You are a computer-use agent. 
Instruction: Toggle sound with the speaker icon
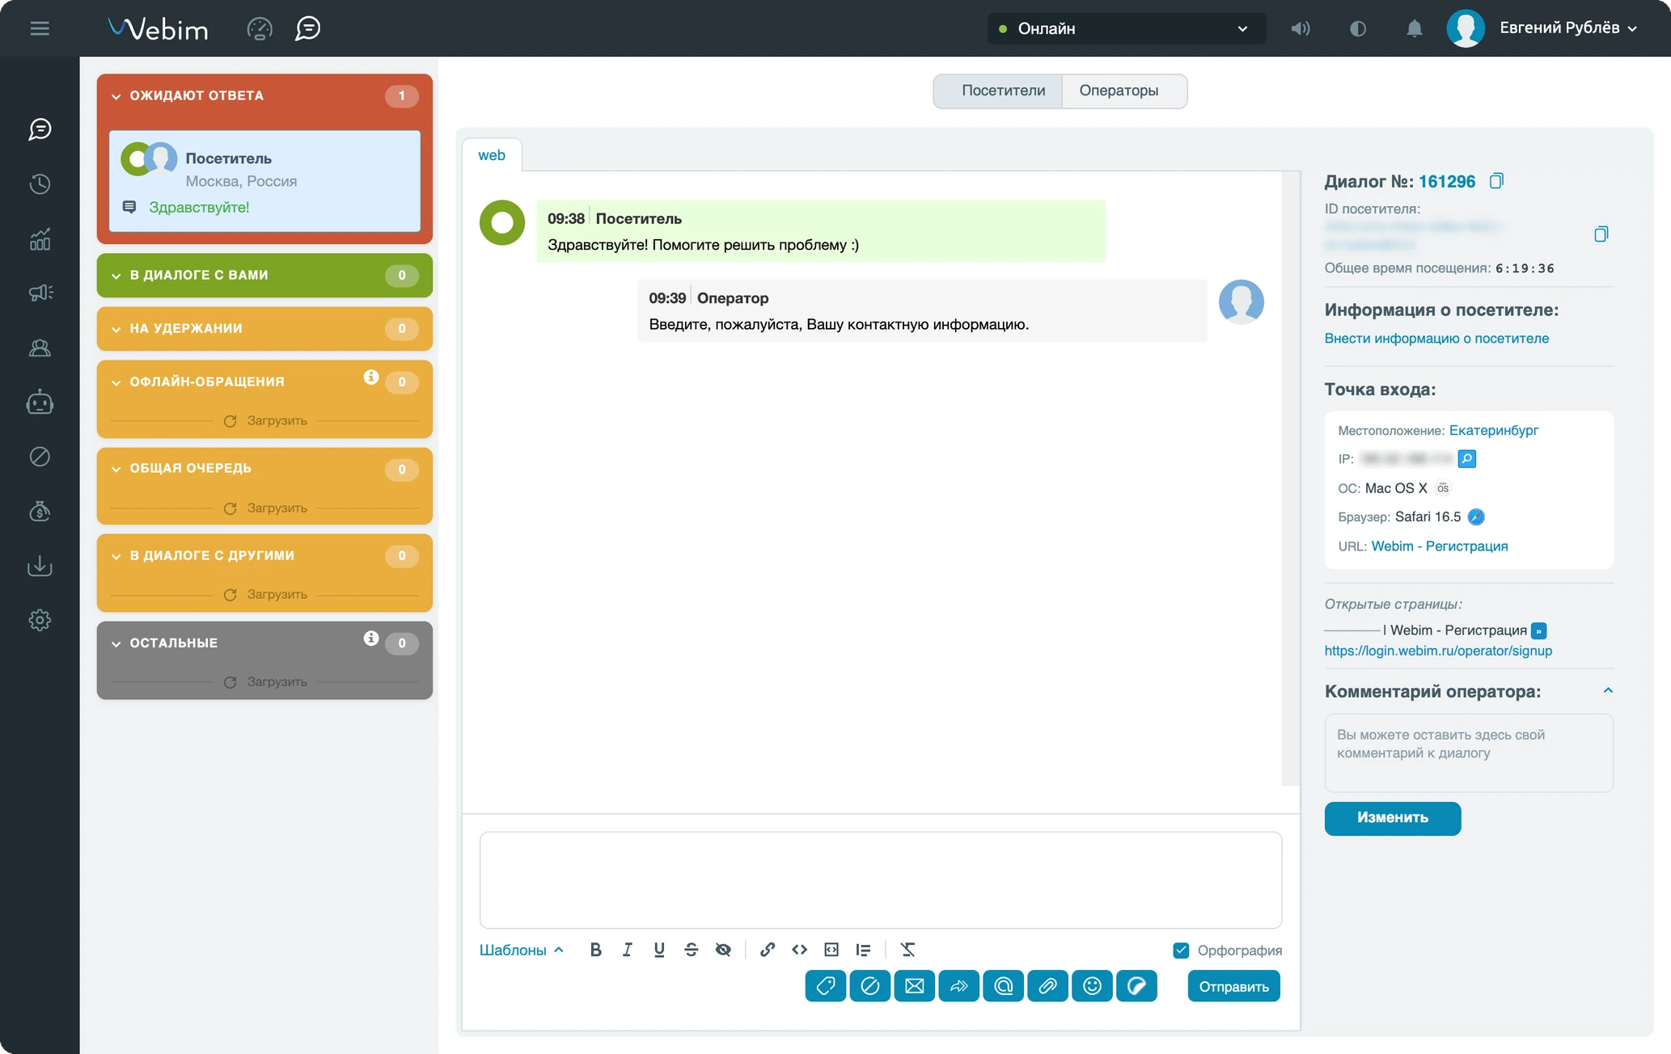1301,28
